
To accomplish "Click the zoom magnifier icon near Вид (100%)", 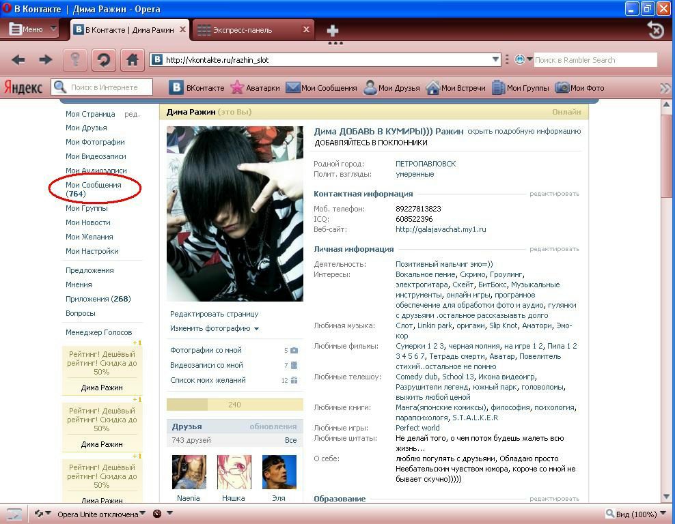I will 610,514.
